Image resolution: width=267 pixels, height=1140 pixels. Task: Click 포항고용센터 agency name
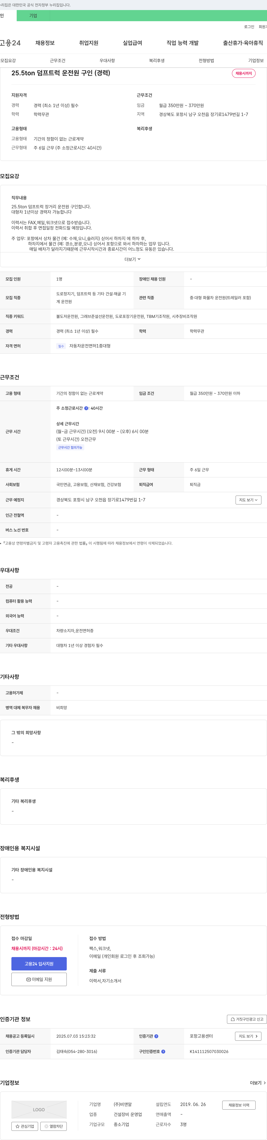point(201,1037)
